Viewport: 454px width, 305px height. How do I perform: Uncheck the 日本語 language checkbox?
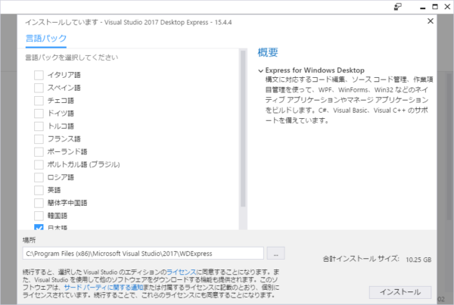click(x=39, y=227)
